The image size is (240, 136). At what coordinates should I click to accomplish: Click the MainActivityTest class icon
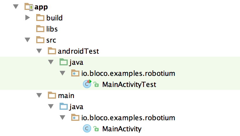[x=87, y=84]
